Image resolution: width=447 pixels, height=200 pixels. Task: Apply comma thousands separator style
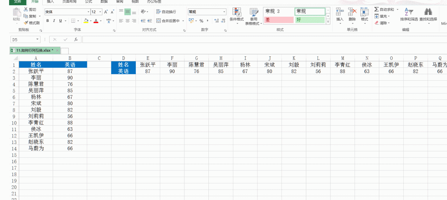point(208,21)
